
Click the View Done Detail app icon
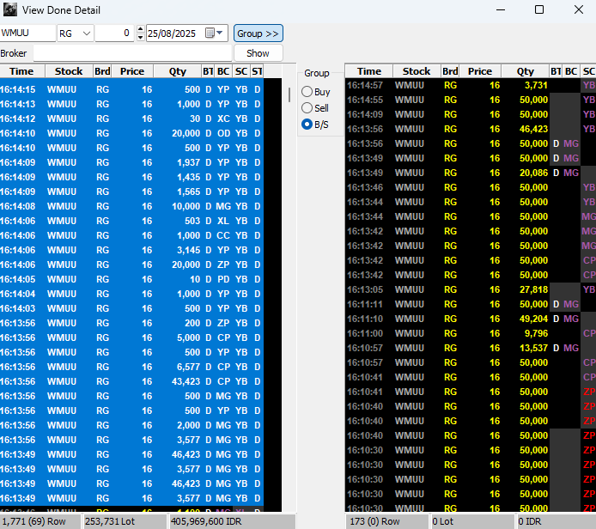click(x=10, y=10)
